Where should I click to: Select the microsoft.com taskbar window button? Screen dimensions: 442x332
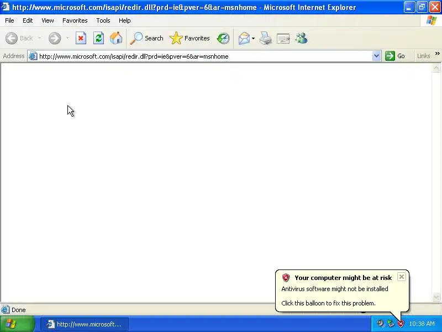pyautogui.click(x=85, y=324)
